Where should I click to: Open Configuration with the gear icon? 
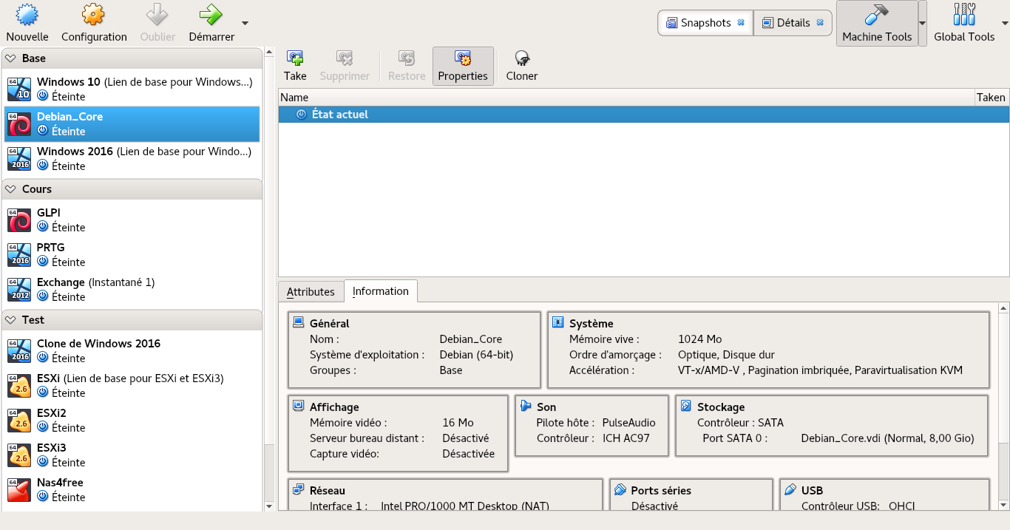point(94,15)
